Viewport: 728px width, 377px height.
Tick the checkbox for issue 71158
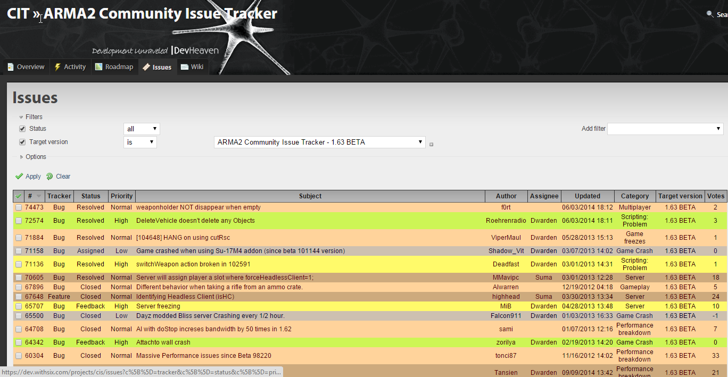tap(19, 251)
